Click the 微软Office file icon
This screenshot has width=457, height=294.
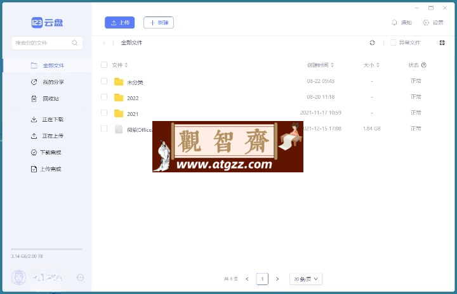[119, 129]
